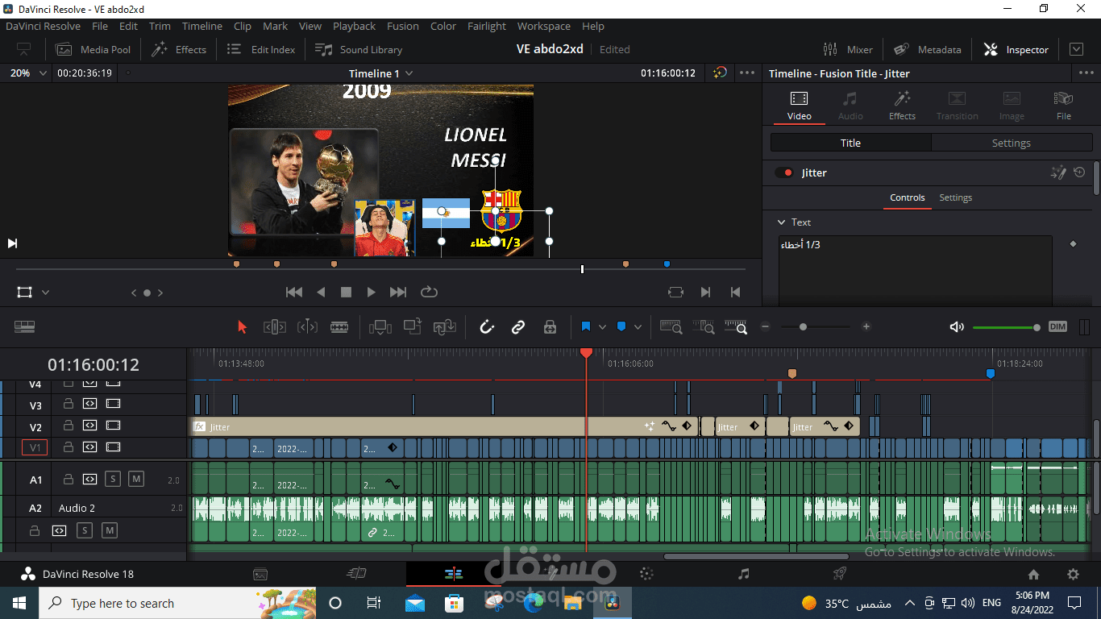Disable the Jitter effect red toggle
The width and height of the screenshot is (1101, 619).
pos(783,172)
